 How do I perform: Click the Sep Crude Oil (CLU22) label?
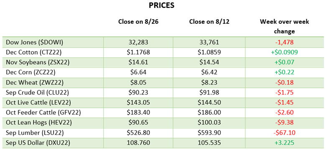click(37, 92)
